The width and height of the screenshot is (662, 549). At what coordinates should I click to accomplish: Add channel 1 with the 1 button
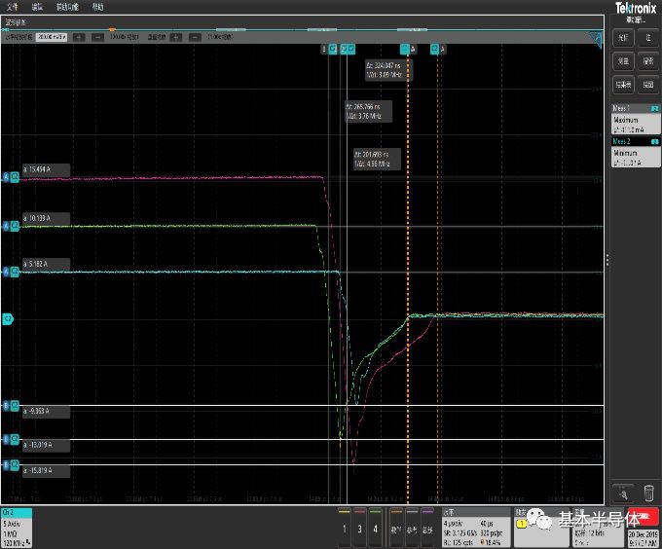(345, 528)
